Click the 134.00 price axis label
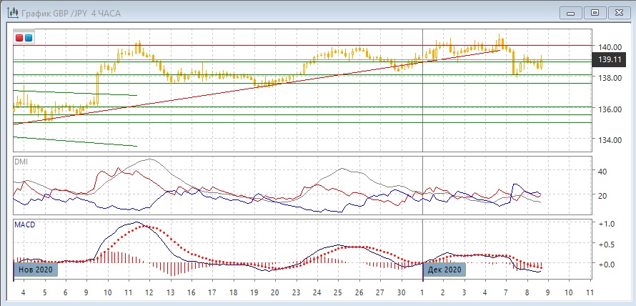Image resolution: width=636 pixels, height=306 pixels. tap(610, 140)
